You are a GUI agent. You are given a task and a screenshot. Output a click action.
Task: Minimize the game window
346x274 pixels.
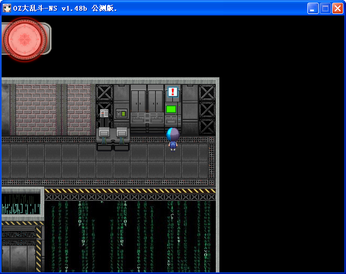[x=313, y=9]
